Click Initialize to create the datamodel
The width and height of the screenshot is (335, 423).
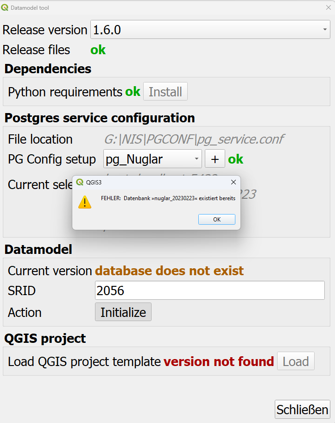(x=123, y=312)
